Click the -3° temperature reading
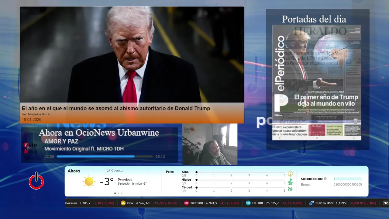389x219 pixels. tap(107, 182)
